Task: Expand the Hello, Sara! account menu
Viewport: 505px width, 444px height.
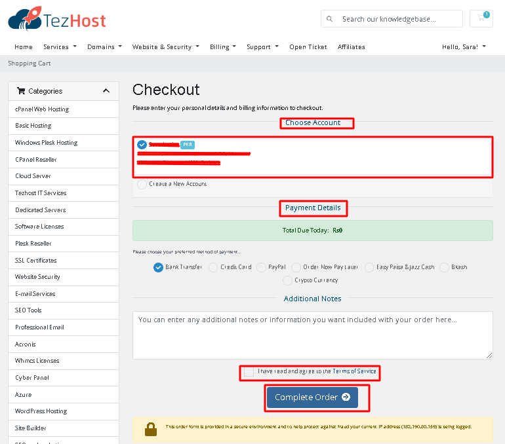Action: pyautogui.click(x=464, y=47)
